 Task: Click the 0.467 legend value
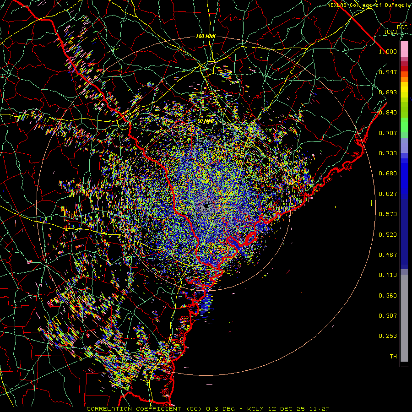388,255
